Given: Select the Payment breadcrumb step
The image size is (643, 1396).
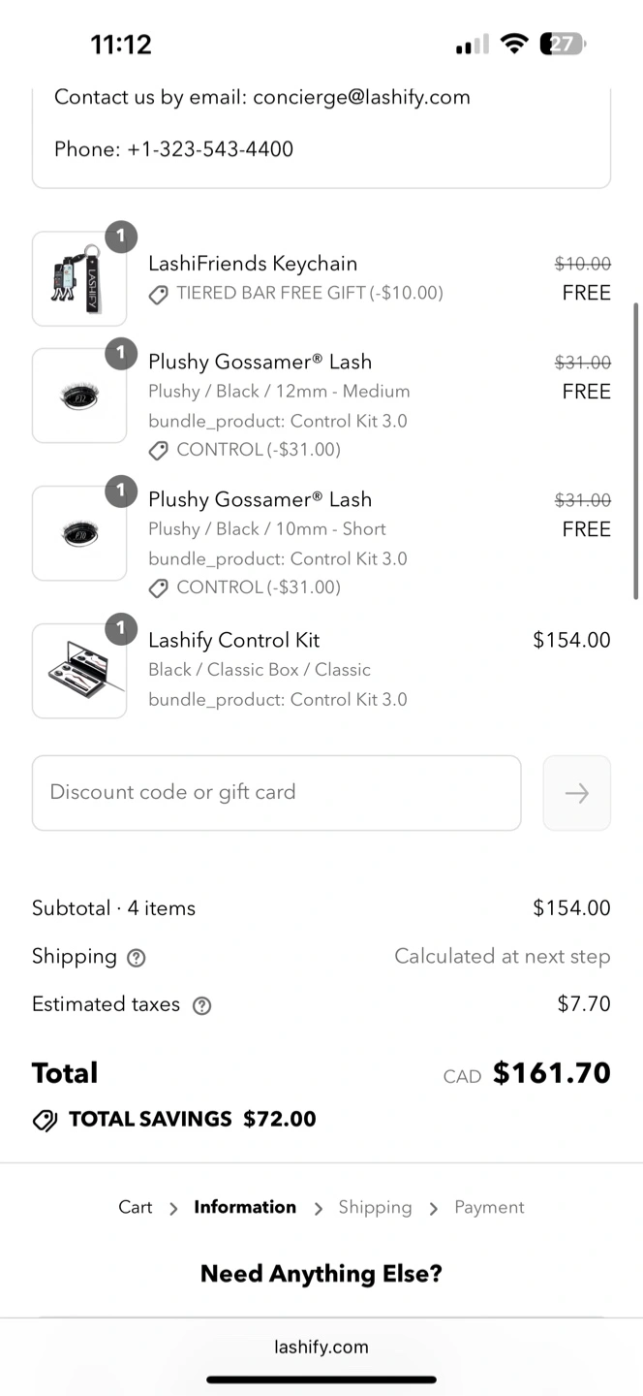Looking at the screenshot, I should 489,1207.
